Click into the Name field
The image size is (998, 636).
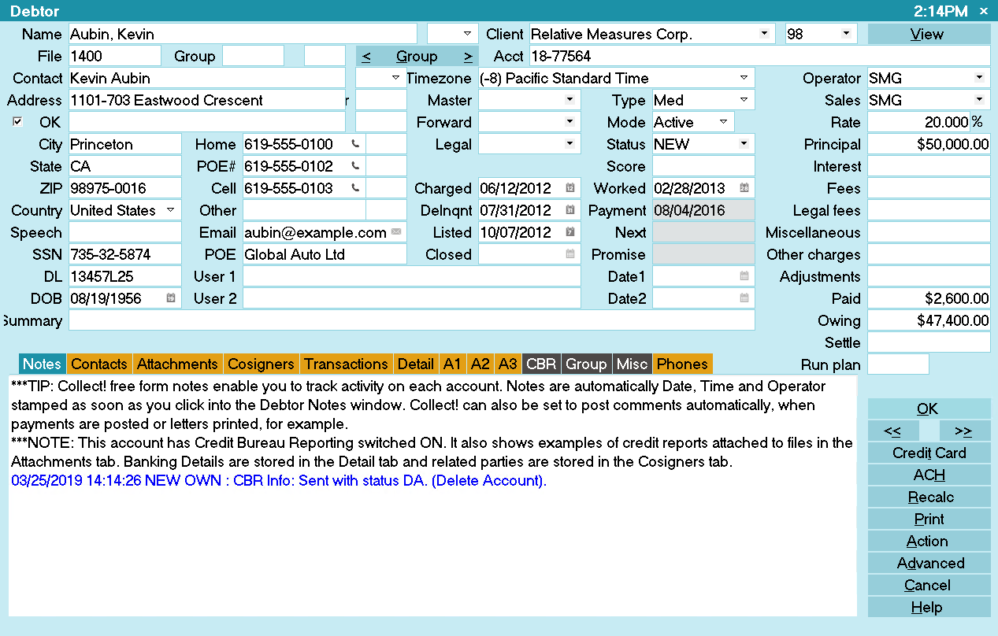pos(243,34)
